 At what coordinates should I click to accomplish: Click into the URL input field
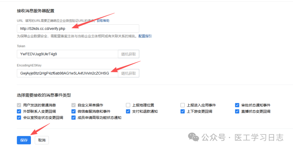point(78,28)
